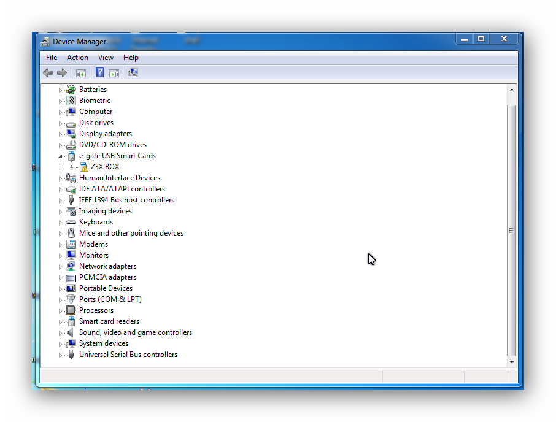The image size is (556, 422).
Task: Click the Forward arrow toolbar icon
Action: click(62, 72)
